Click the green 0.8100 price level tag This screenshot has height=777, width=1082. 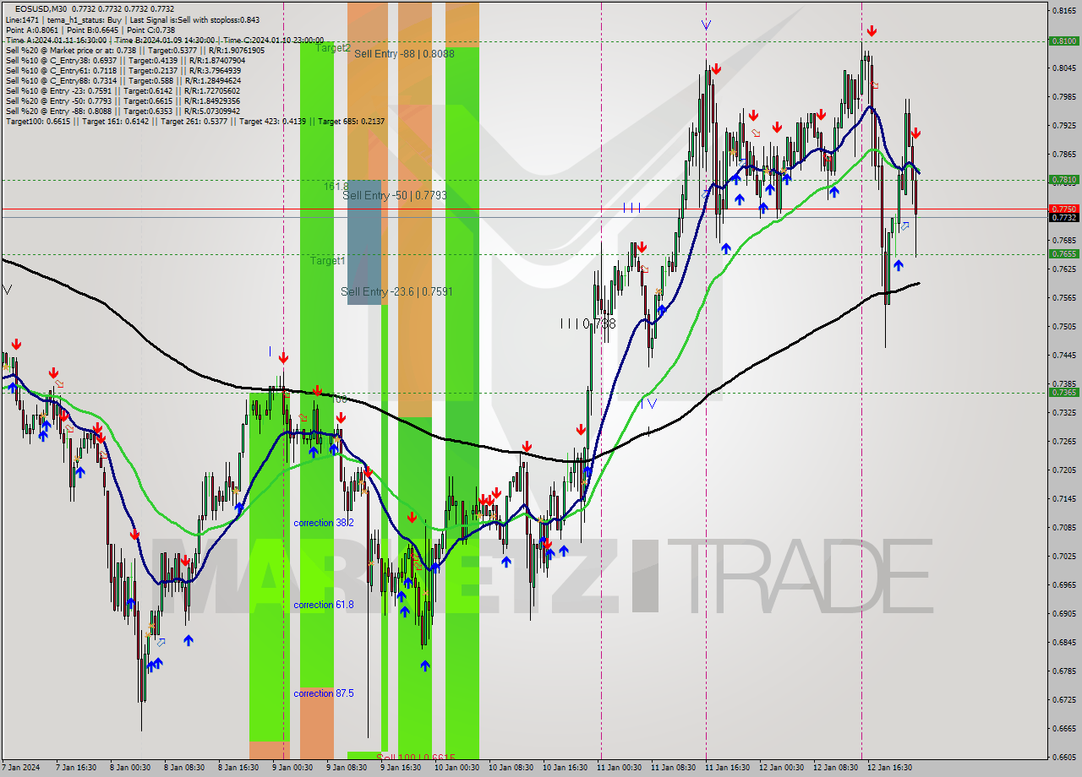tap(1063, 41)
